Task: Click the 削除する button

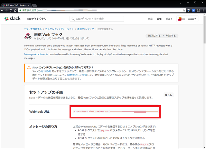Action: tap(171, 36)
